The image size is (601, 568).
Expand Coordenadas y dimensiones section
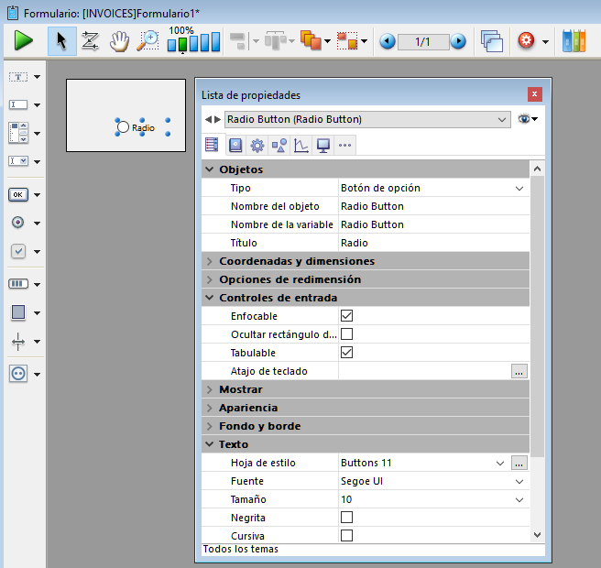click(x=209, y=261)
